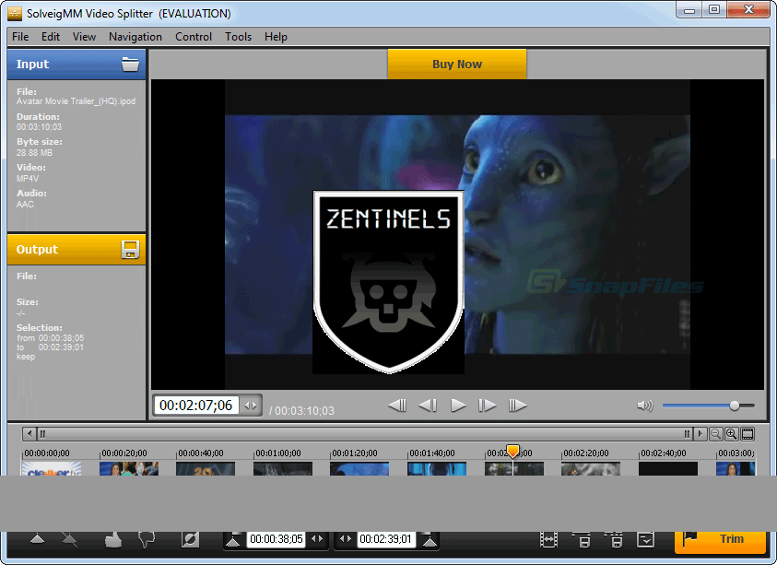Zoom out the timeline
Image resolution: width=777 pixels, height=565 pixels.
click(x=715, y=434)
